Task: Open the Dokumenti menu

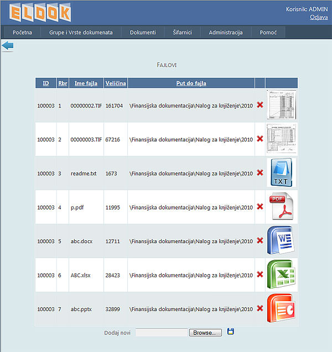Action: tap(143, 33)
